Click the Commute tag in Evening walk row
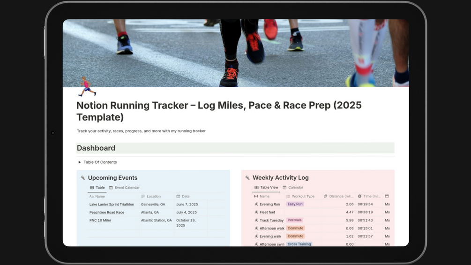Viewport: 471px width, 265px height. click(x=295, y=236)
